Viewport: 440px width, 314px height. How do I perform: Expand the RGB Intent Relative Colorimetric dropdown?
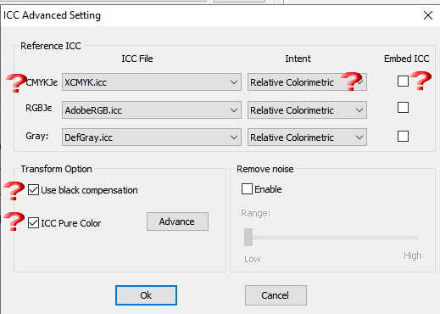click(x=307, y=110)
